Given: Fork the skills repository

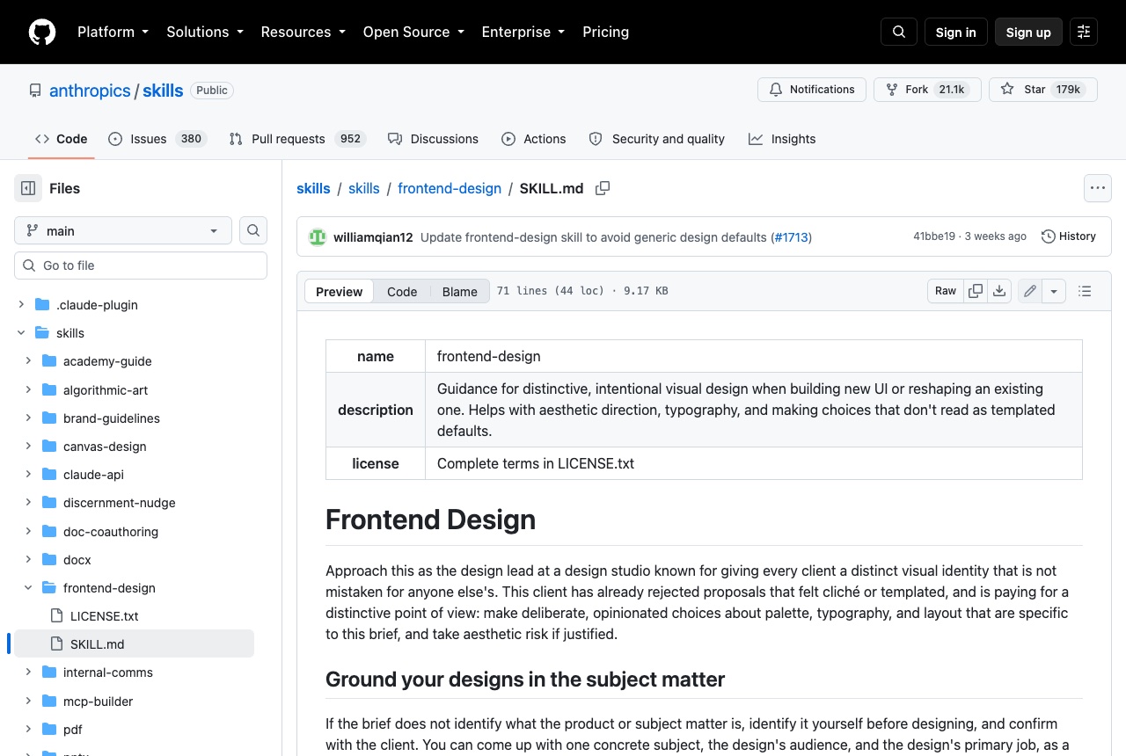Looking at the screenshot, I should [927, 90].
